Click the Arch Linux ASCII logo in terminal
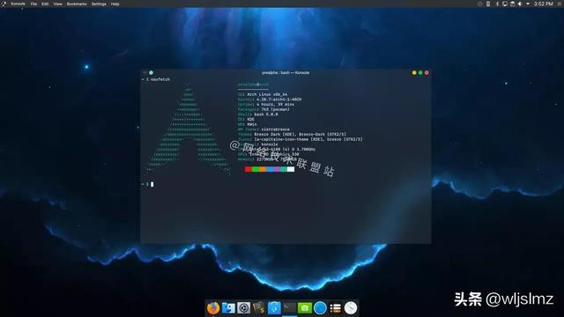Image resolution: width=564 pixels, height=317 pixels. [189, 129]
